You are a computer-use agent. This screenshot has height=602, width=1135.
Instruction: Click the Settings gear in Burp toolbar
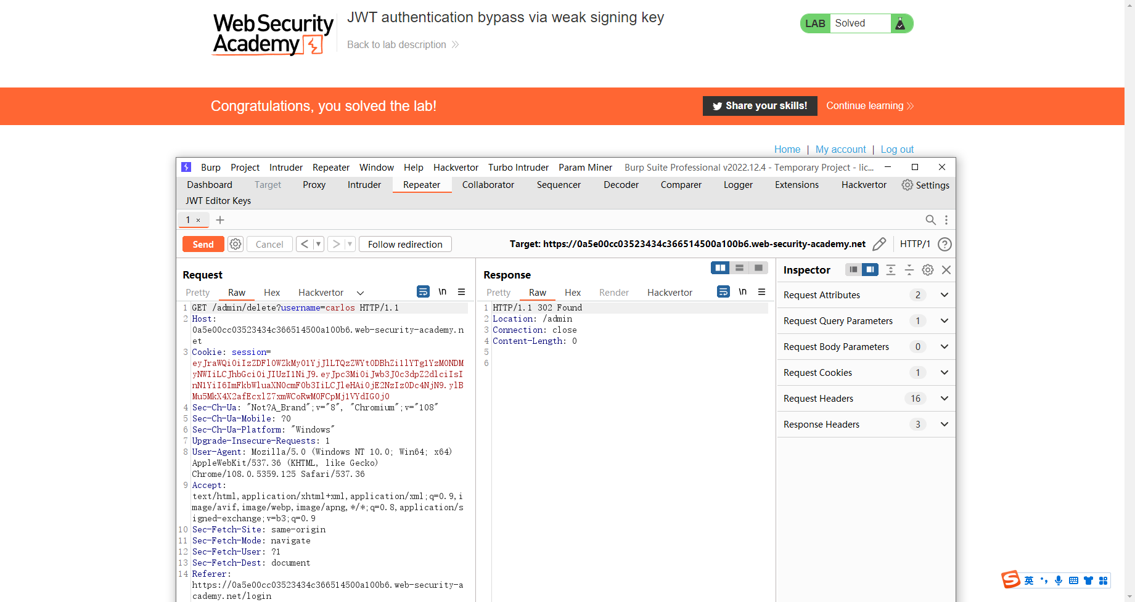point(908,185)
